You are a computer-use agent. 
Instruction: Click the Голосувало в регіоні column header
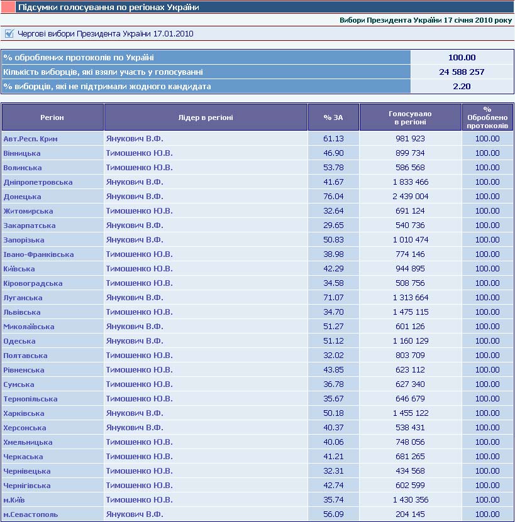[x=410, y=117]
